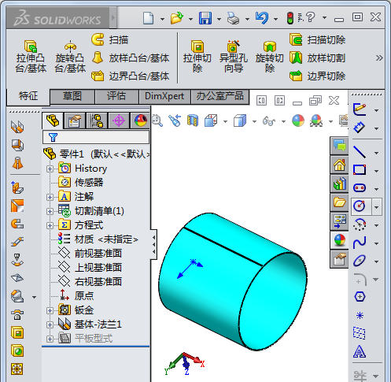Expand the 切割清单(1) tree node

(x=50, y=211)
